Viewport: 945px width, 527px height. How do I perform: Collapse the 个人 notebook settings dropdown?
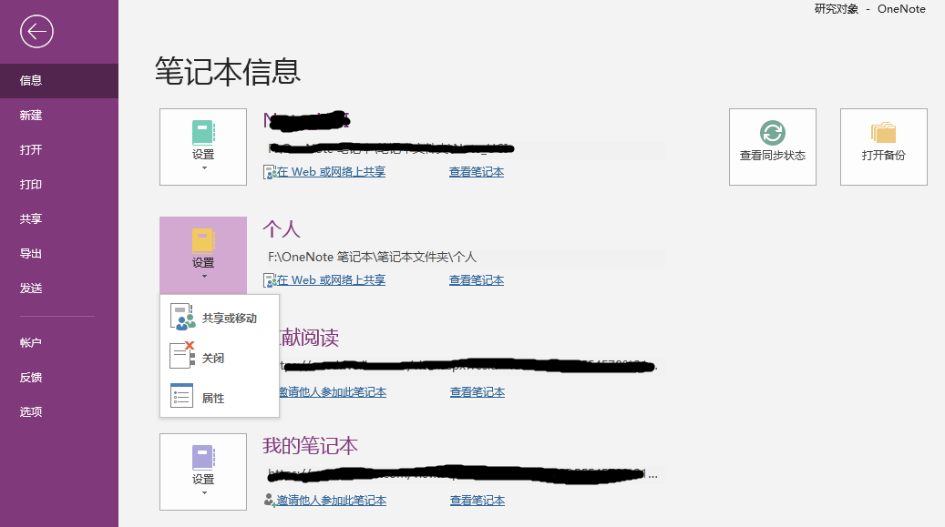pos(204,277)
